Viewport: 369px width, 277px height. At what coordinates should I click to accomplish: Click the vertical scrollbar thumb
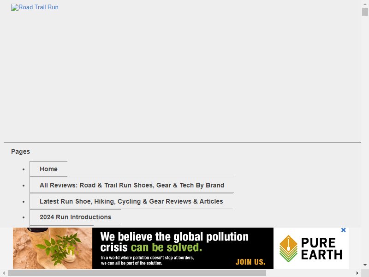coord(365,12)
